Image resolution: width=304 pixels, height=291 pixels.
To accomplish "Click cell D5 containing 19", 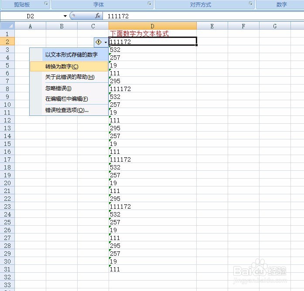I will [x=153, y=65].
